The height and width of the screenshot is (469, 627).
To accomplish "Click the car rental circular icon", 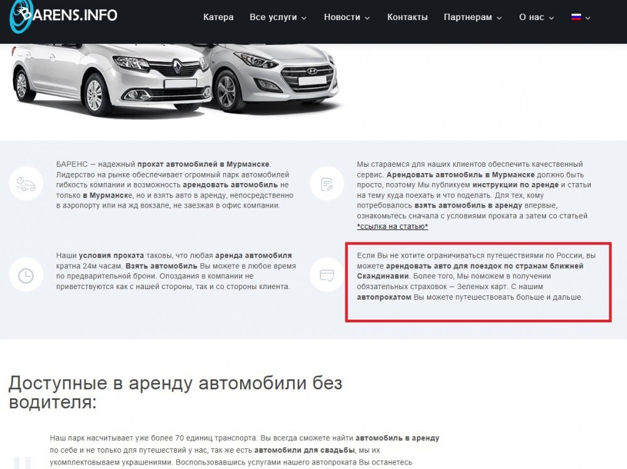I will click(26, 184).
